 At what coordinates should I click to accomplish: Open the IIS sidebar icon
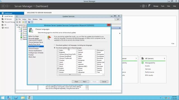point(3,25)
